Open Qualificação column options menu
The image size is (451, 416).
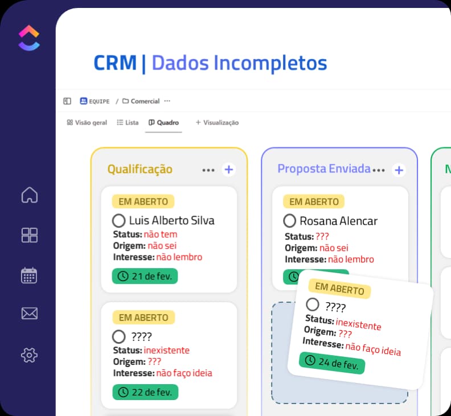tap(208, 170)
